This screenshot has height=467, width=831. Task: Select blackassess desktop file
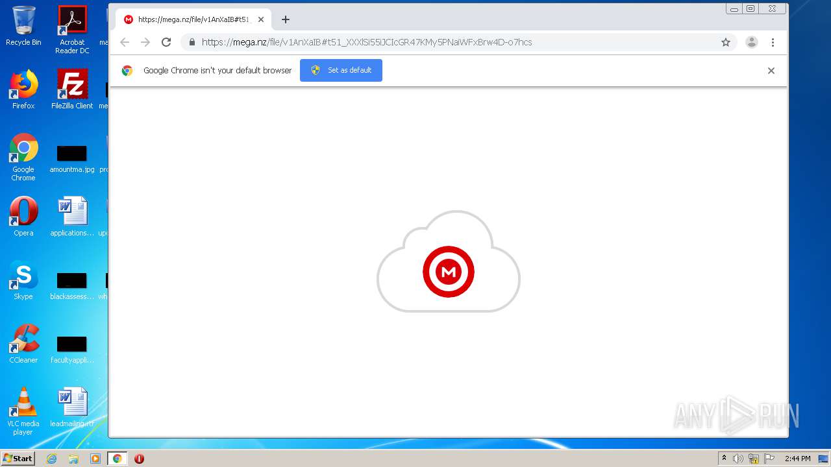(72, 286)
